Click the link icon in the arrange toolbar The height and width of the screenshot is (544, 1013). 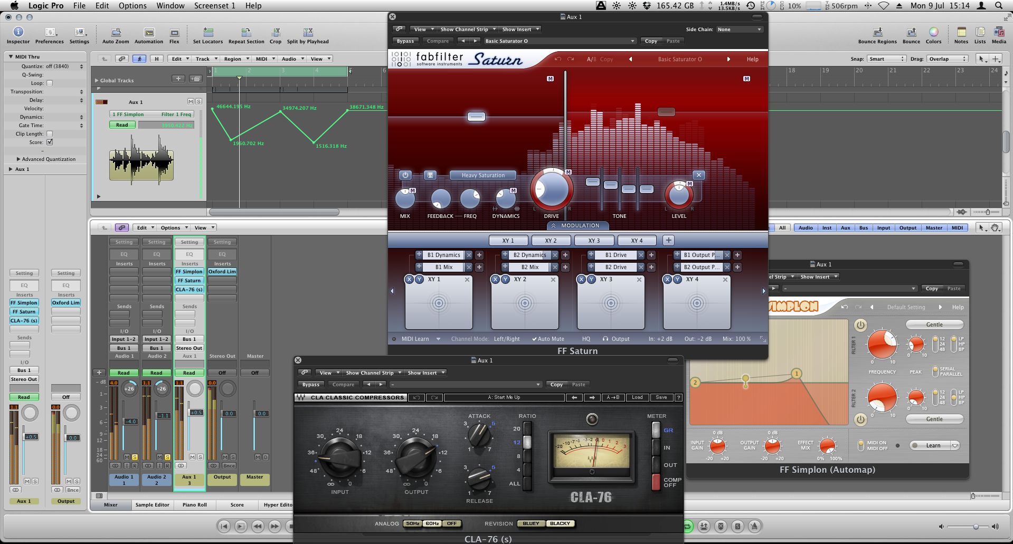122,59
